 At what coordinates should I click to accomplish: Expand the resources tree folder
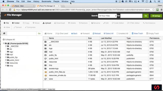click(6, 63)
